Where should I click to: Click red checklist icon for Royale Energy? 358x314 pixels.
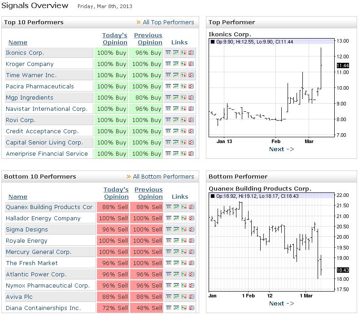(x=192, y=240)
